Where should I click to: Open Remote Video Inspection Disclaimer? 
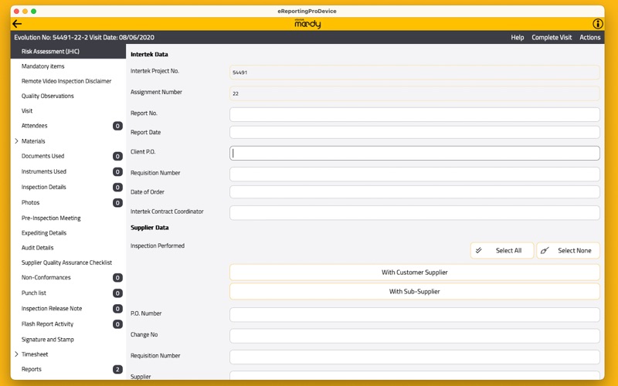pyautogui.click(x=68, y=81)
